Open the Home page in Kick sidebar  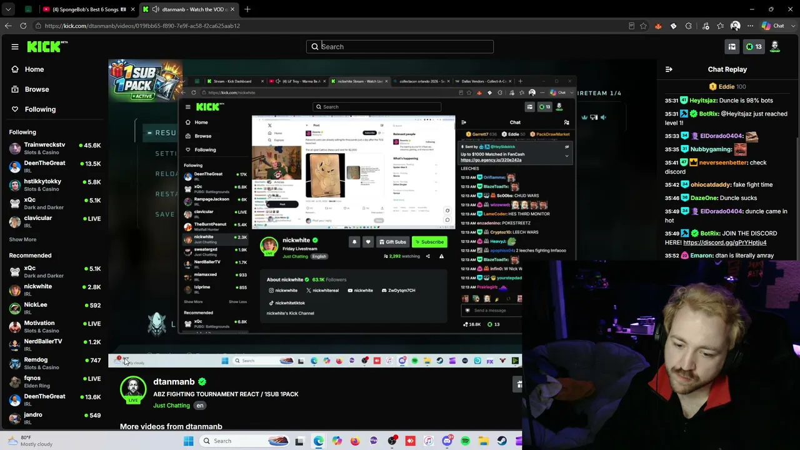pos(54,69)
